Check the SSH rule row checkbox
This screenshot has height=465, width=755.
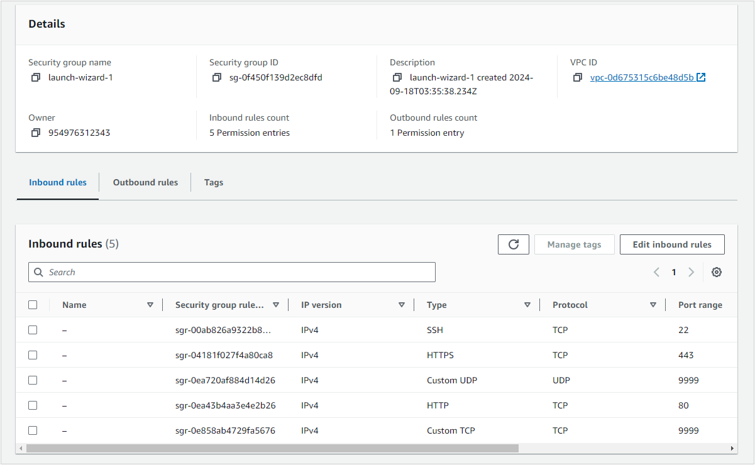[33, 329]
